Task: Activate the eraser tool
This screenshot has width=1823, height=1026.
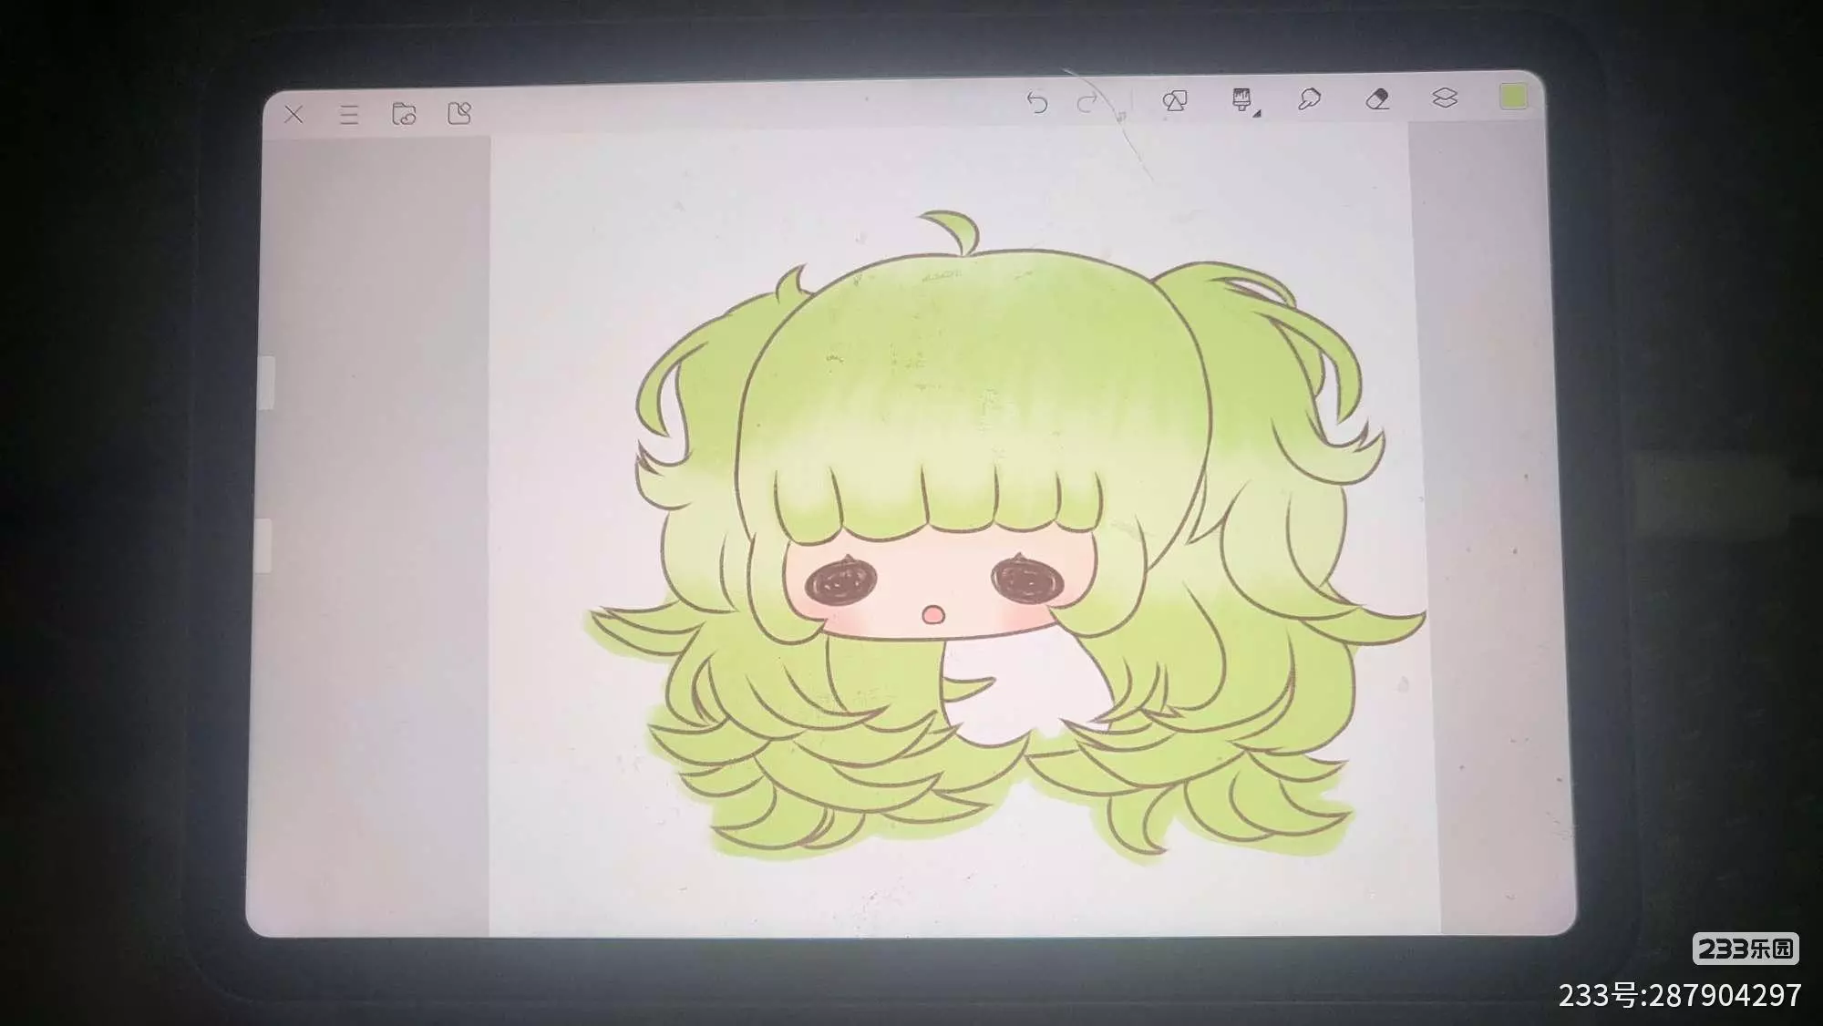Action: pyautogui.click(x=1377, y=97)
